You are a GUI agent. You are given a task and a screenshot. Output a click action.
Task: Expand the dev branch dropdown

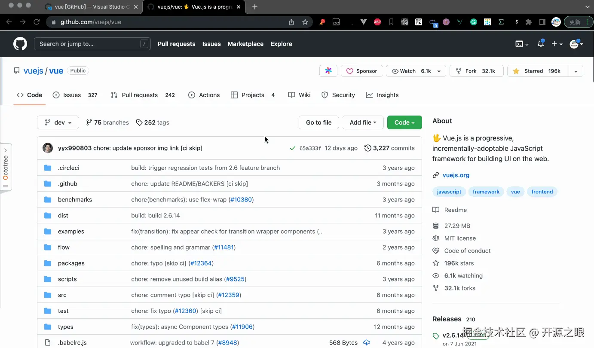57,122
